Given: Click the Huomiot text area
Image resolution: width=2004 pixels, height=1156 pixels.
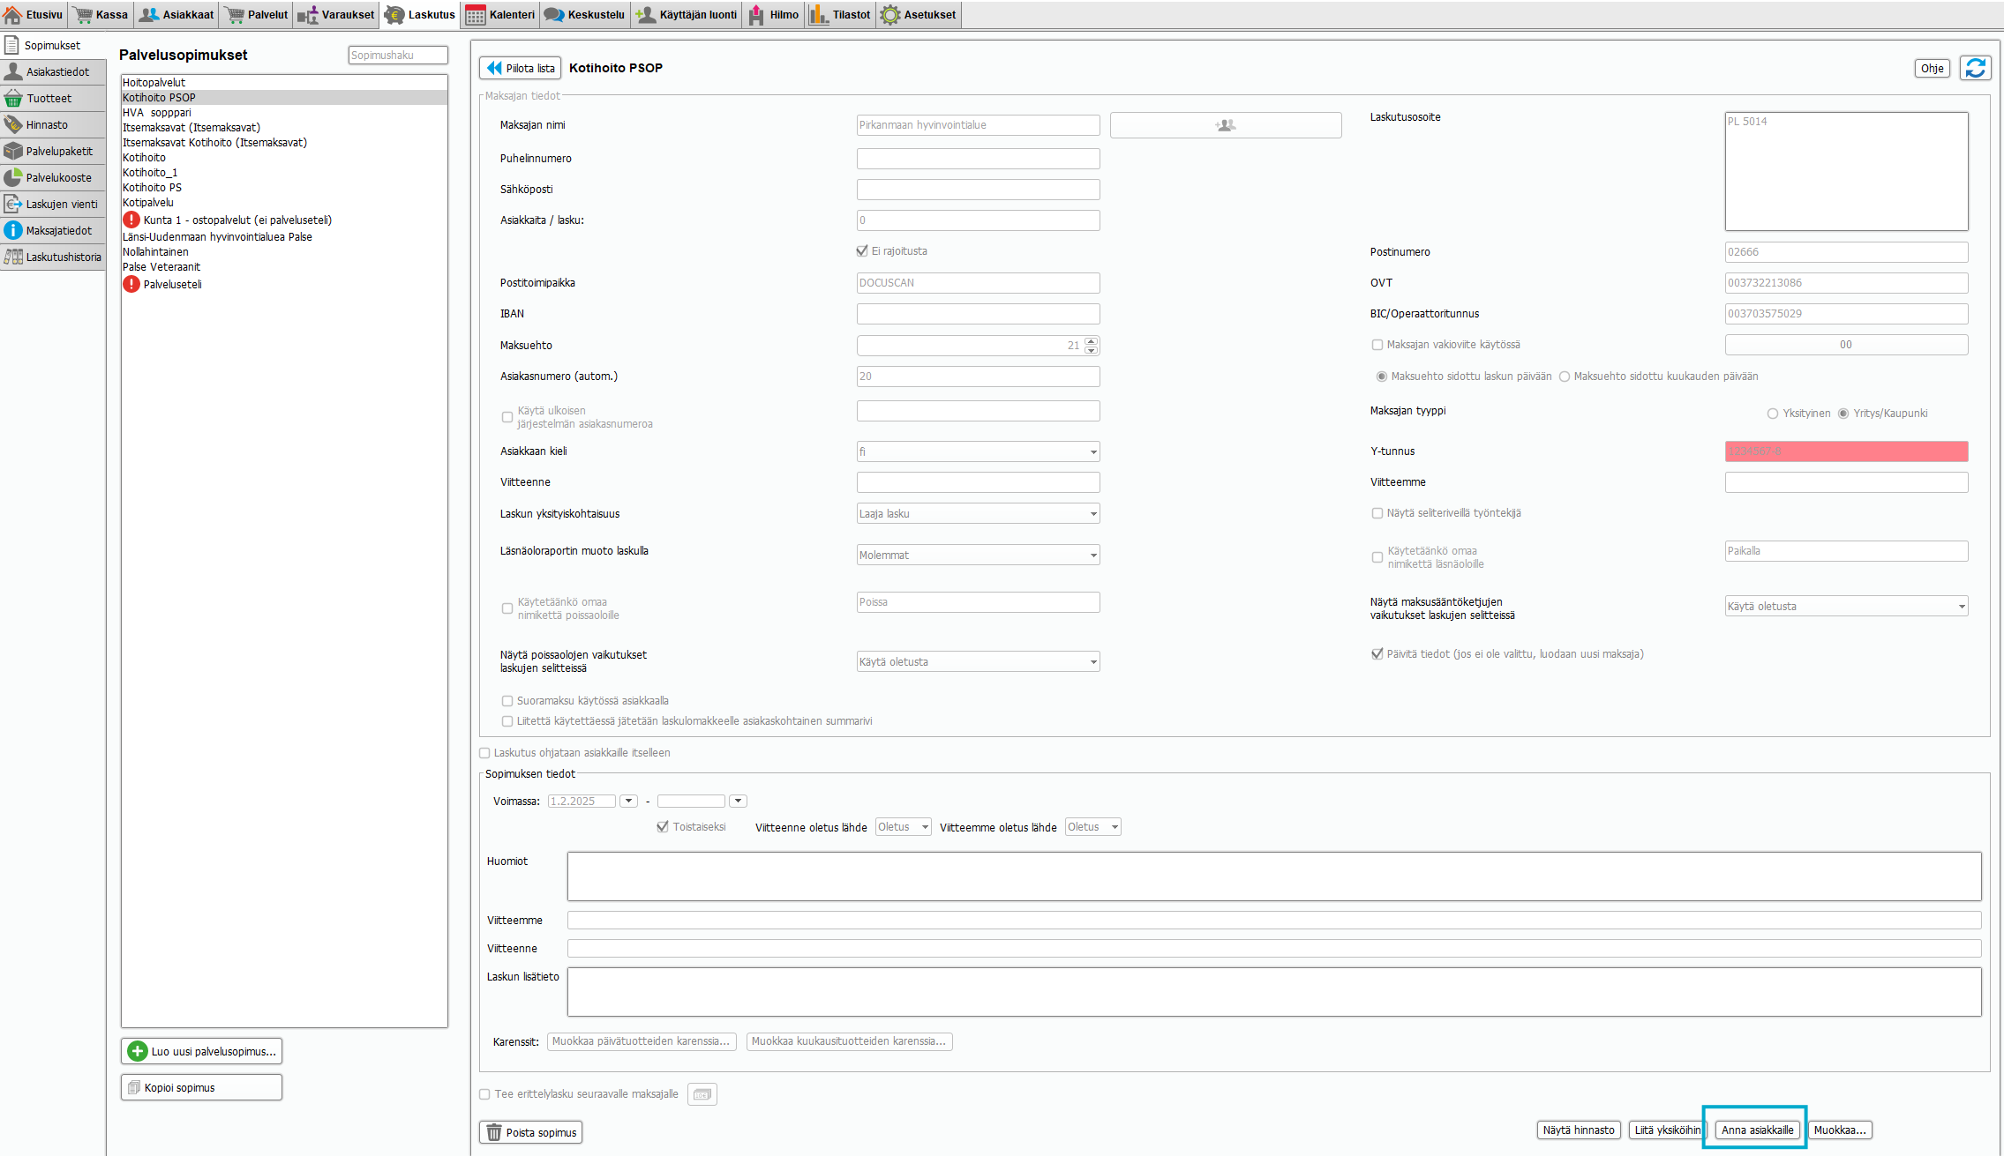Looking at the screenshot, I should (x=1274, y=876).
